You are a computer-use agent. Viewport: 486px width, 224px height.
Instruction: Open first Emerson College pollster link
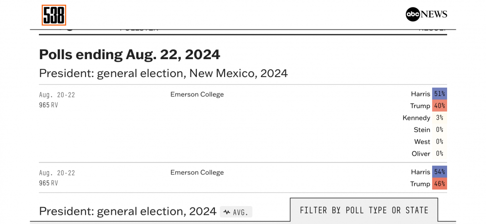pos(197,95)
